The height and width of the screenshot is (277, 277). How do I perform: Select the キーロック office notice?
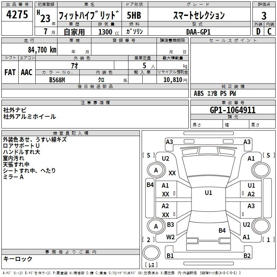coord(18,259)
